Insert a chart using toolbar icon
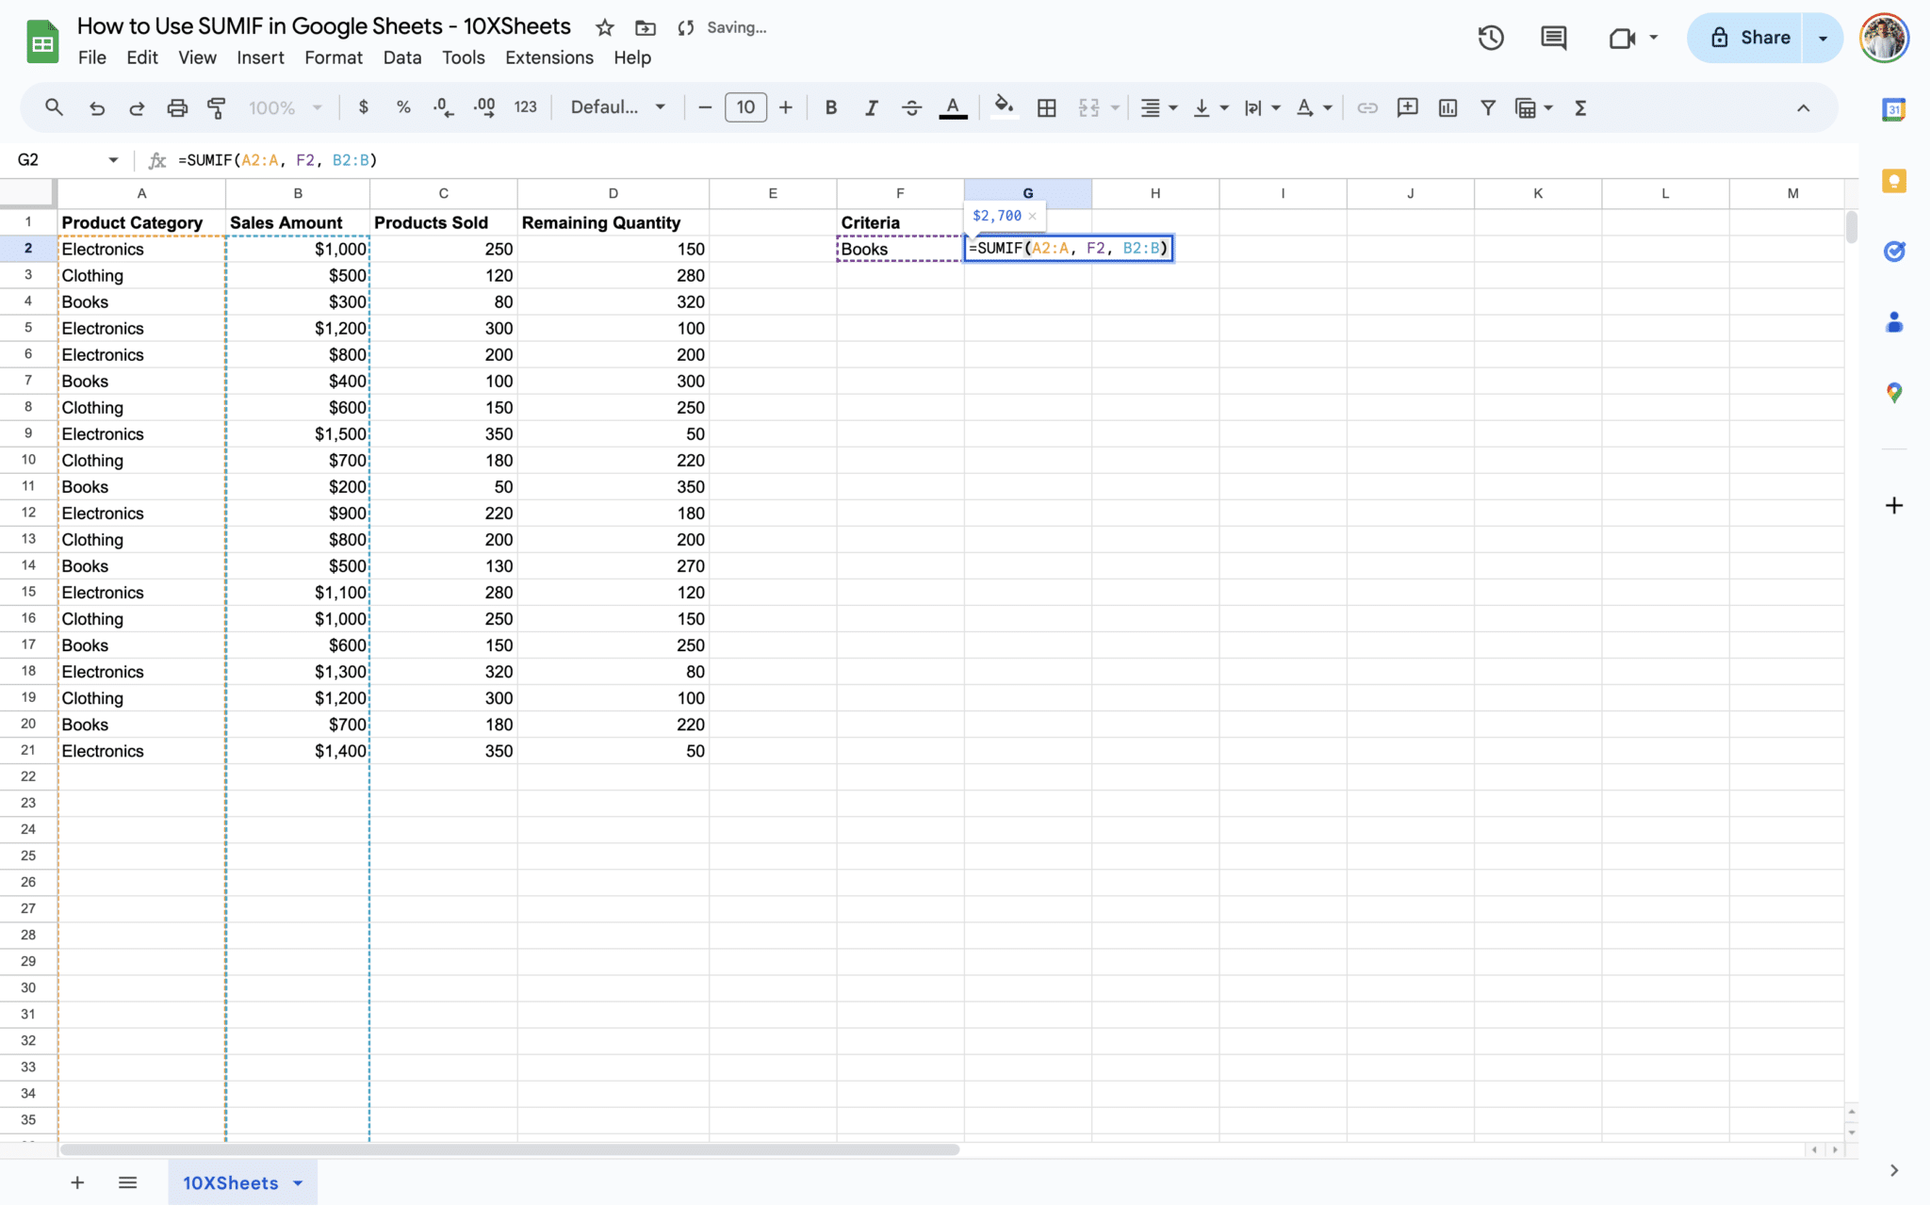 (1447, 108)
